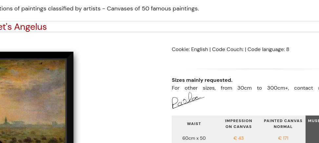
Task: Click the WAIST column header
Action: click(x=194, y=124)
